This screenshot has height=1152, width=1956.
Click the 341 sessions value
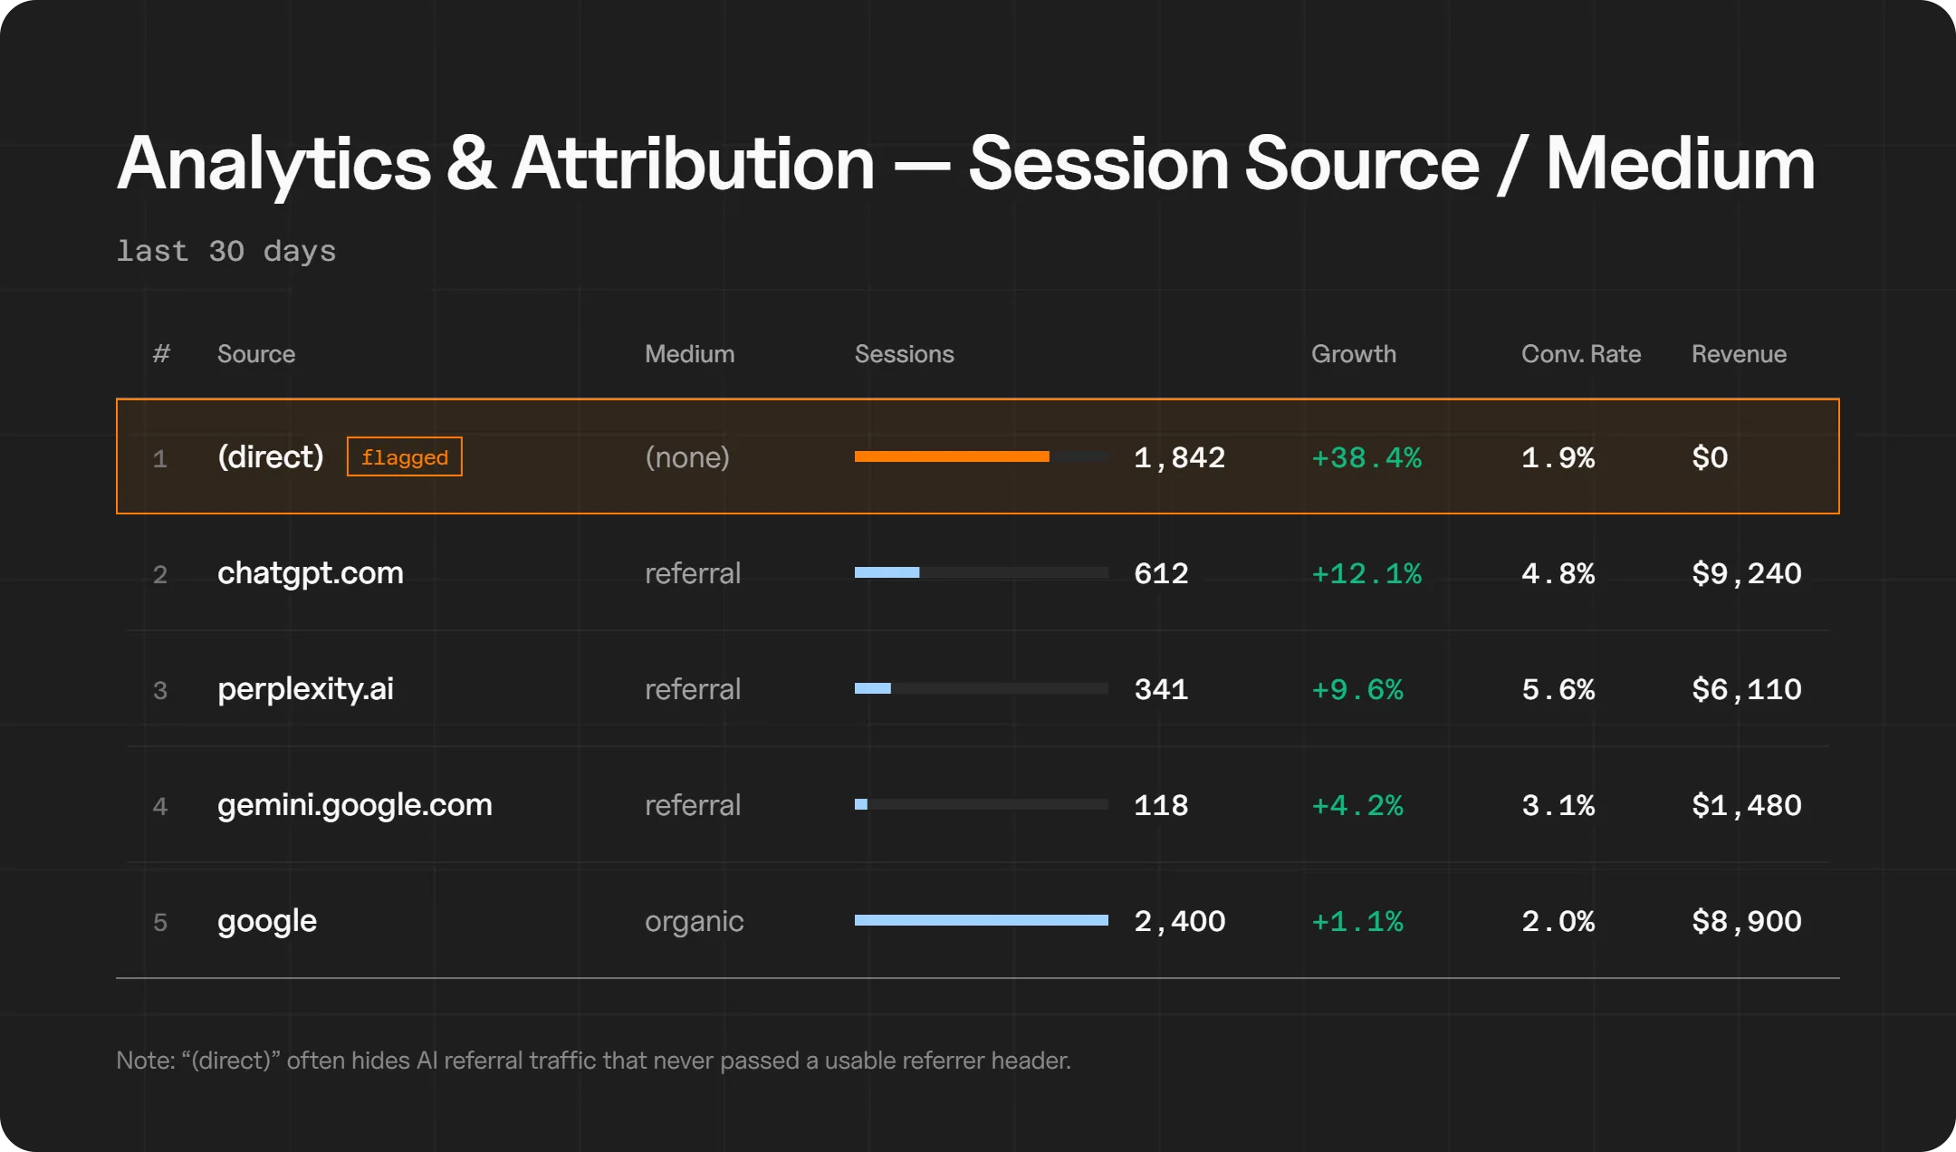click(1161, 689)
